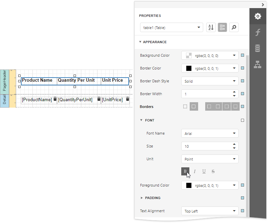Sort properties alphabetically
Screen dimensions: 268x223
[211, 28]
